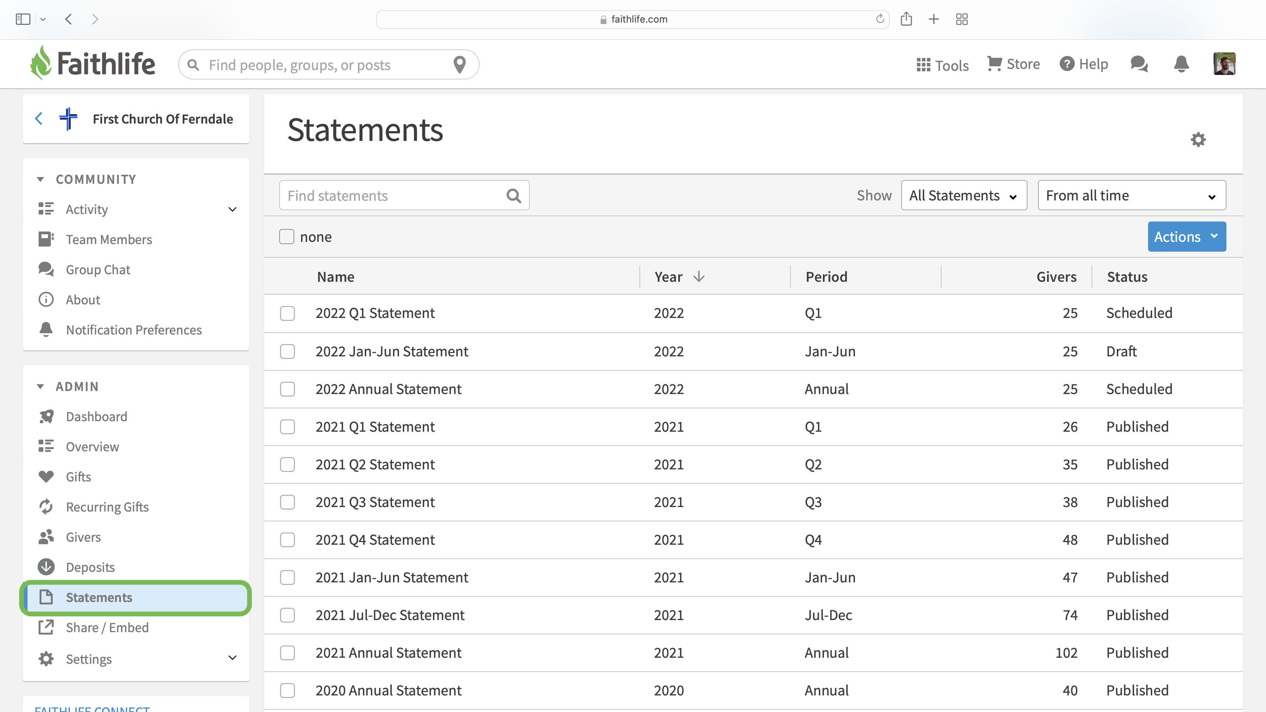
Task: Toggle the select-all 'none' checkbox
Action: (286, 236)
